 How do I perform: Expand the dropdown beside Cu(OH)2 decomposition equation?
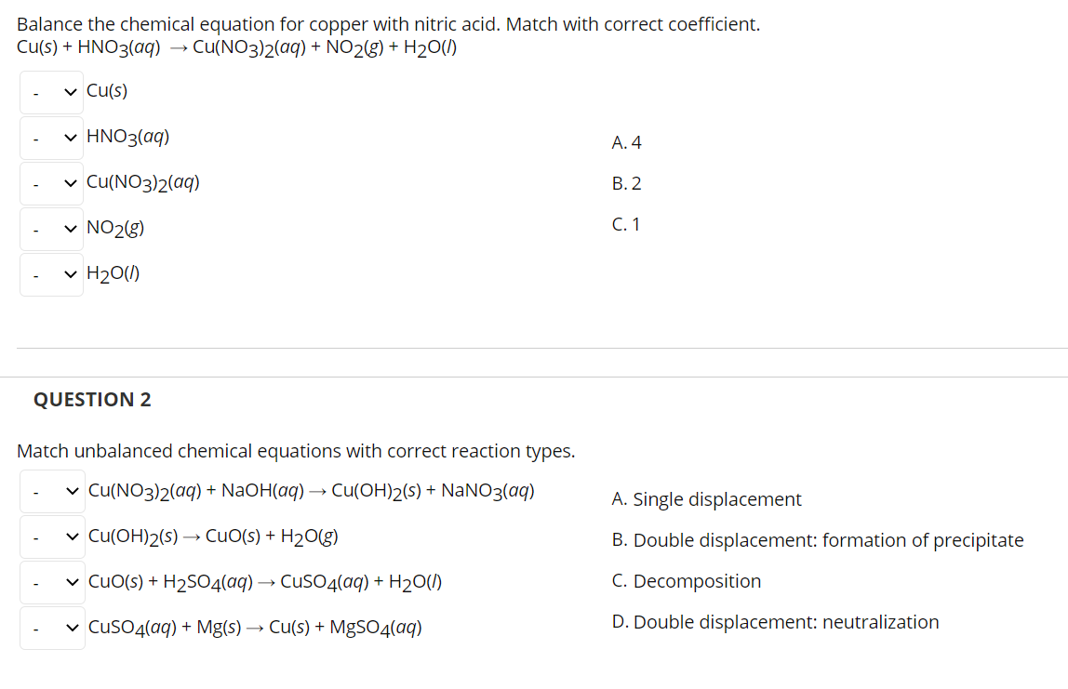coord(51,536)
